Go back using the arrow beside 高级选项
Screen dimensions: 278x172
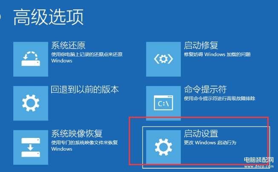pos(0,17)
